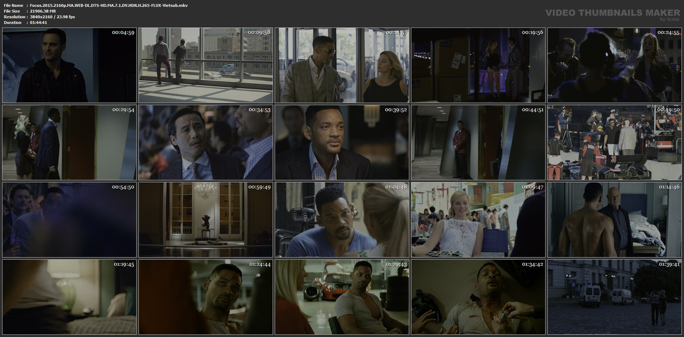Select the thumbnail at 01:39:41
The image size is (684, 337).
615,297
